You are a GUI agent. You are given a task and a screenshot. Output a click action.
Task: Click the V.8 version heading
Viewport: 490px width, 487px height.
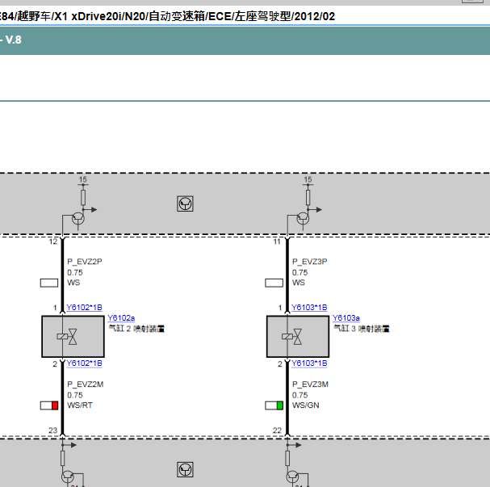tap(14, 40)
